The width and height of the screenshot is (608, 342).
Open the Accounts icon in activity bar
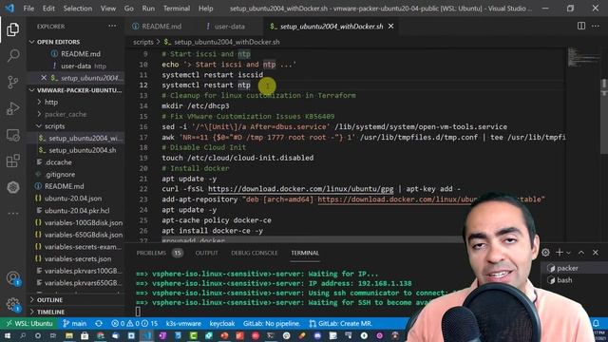[12, 278]
